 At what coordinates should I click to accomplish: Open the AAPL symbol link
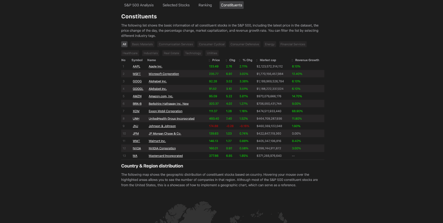[x=136, y=67]
